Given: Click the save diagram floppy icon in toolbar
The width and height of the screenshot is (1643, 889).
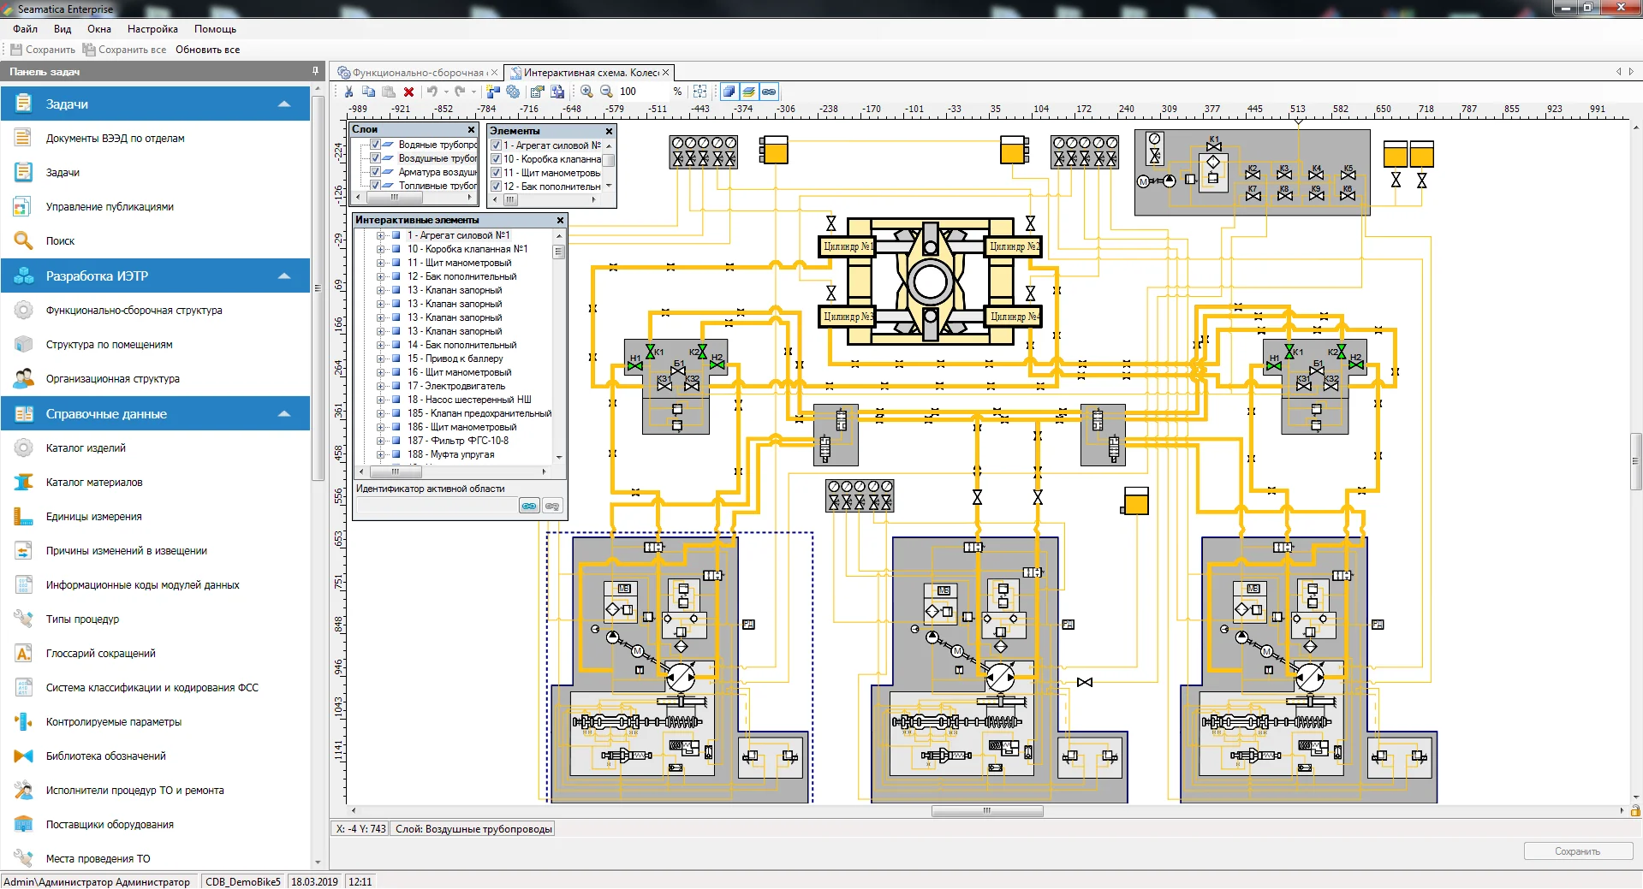Looking at the screenshot, I should click(557, 92).
